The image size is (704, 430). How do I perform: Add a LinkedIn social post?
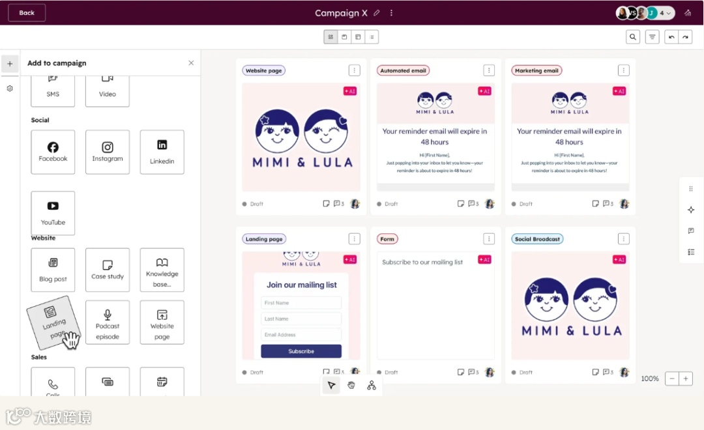162,152
